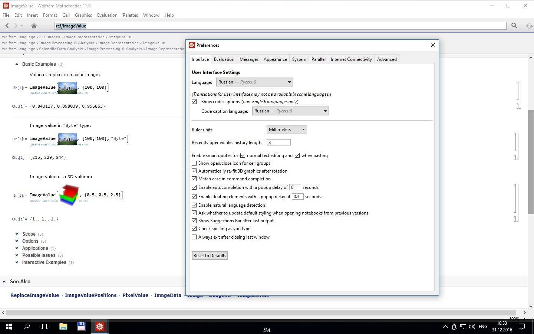
Task: Click Mathematica icon on taskbar
Action: coord(99,327)
